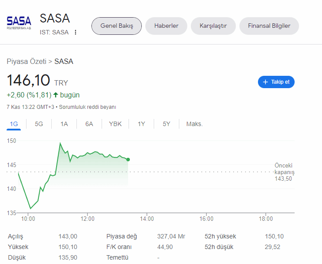Click the Açılış value 143,00
This screenshot has height=264, width=322.
[68, 236]
